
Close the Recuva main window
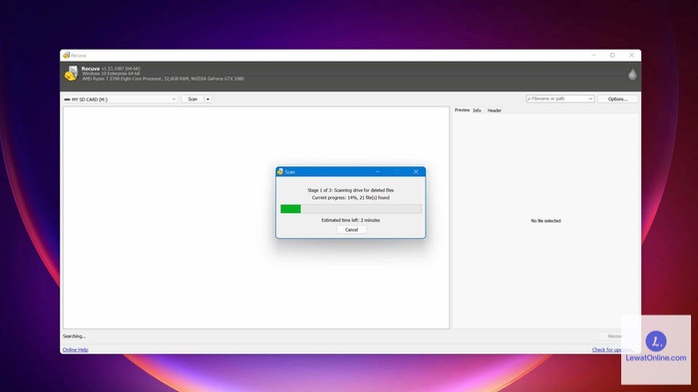pyautogui.click(x=631, y=55)
